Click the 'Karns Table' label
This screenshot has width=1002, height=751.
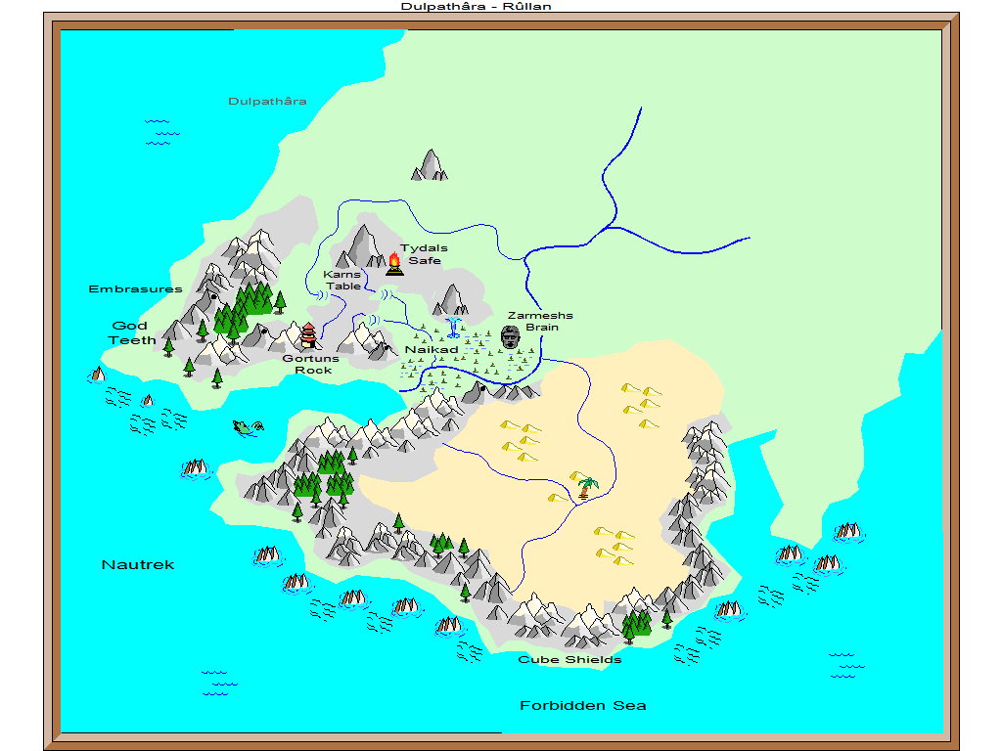pyautogui.click(x=342, y=280)
